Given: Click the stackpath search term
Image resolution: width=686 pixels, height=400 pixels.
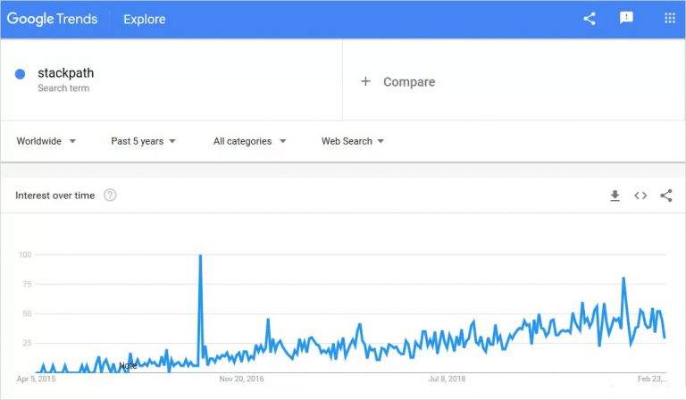Looking at the screenshot, I should 65,73.
